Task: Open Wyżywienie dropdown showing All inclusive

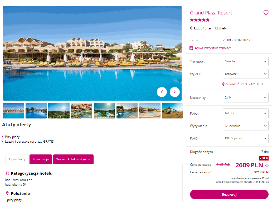Action: pyautogui.click(x=245, y=126)
